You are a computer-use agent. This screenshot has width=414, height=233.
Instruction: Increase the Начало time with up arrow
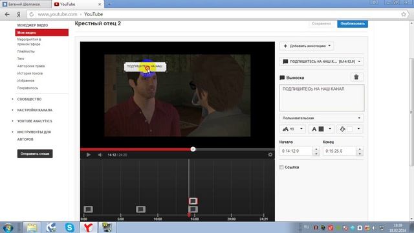316,149
